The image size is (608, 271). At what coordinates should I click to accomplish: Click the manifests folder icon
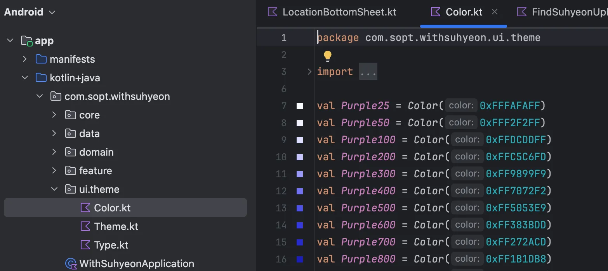click(41, 59)
